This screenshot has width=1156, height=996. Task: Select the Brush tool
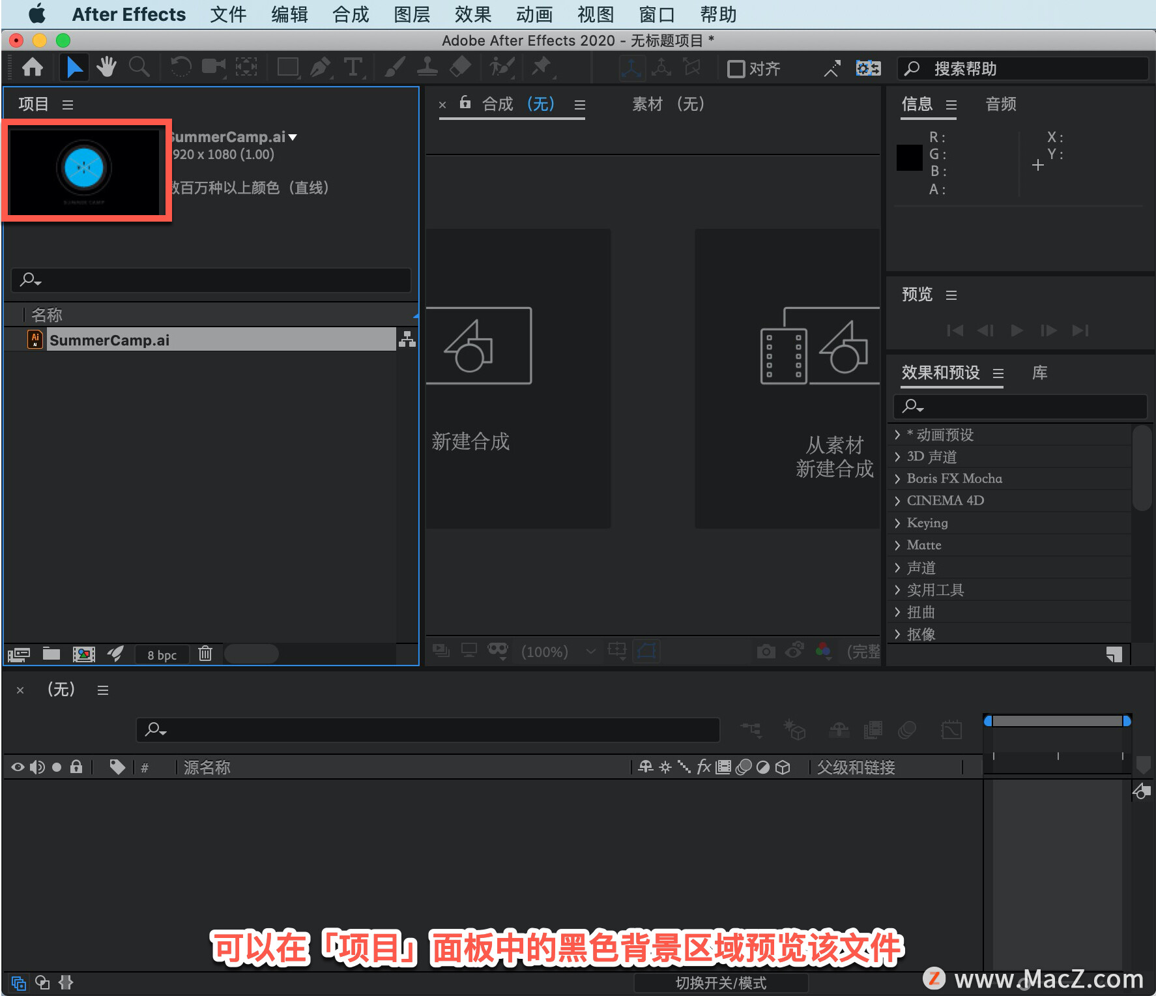(395, 67)
